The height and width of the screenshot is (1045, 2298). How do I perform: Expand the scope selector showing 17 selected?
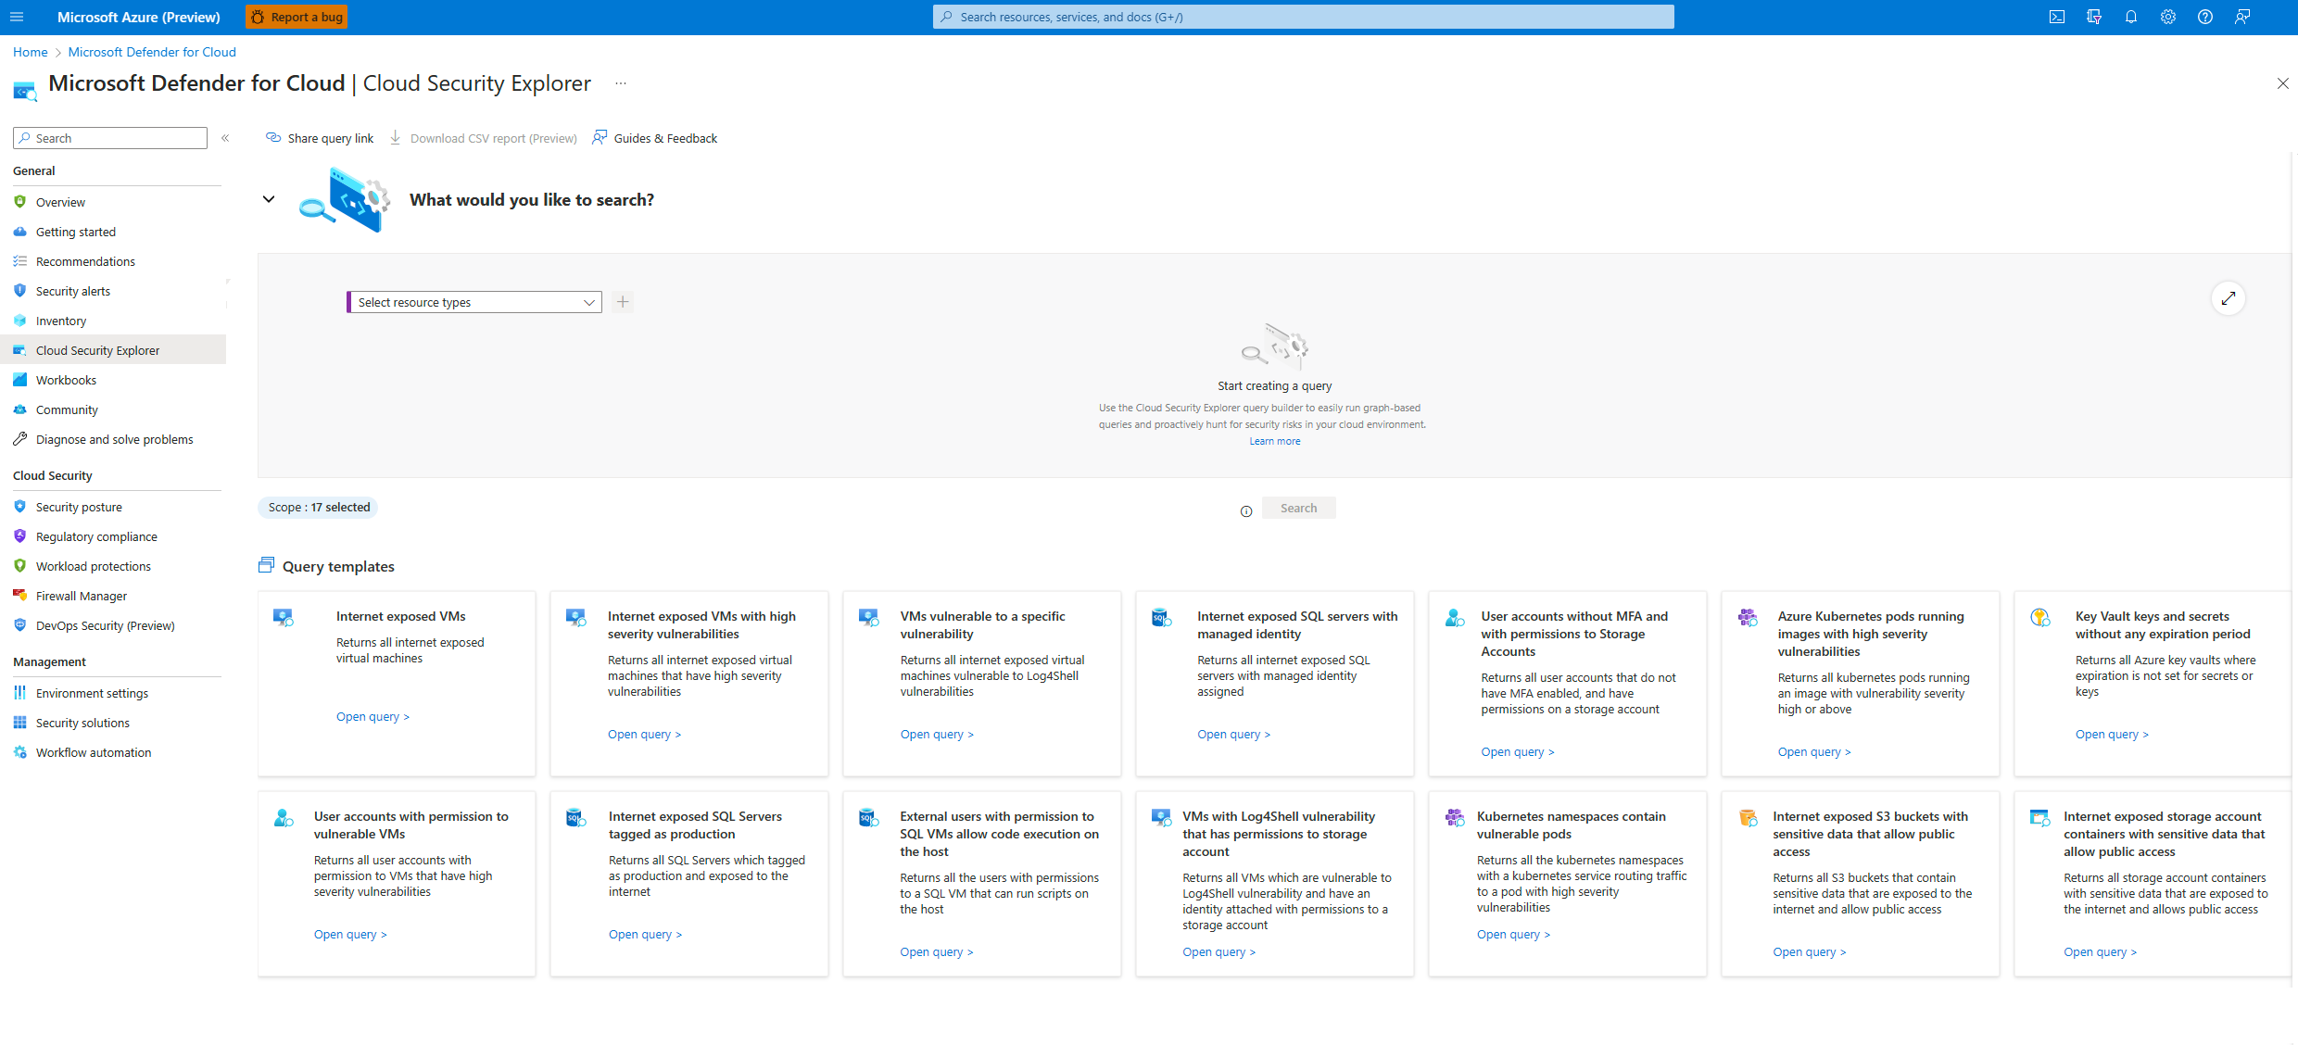pyautogui.click(x=317, y=507)
